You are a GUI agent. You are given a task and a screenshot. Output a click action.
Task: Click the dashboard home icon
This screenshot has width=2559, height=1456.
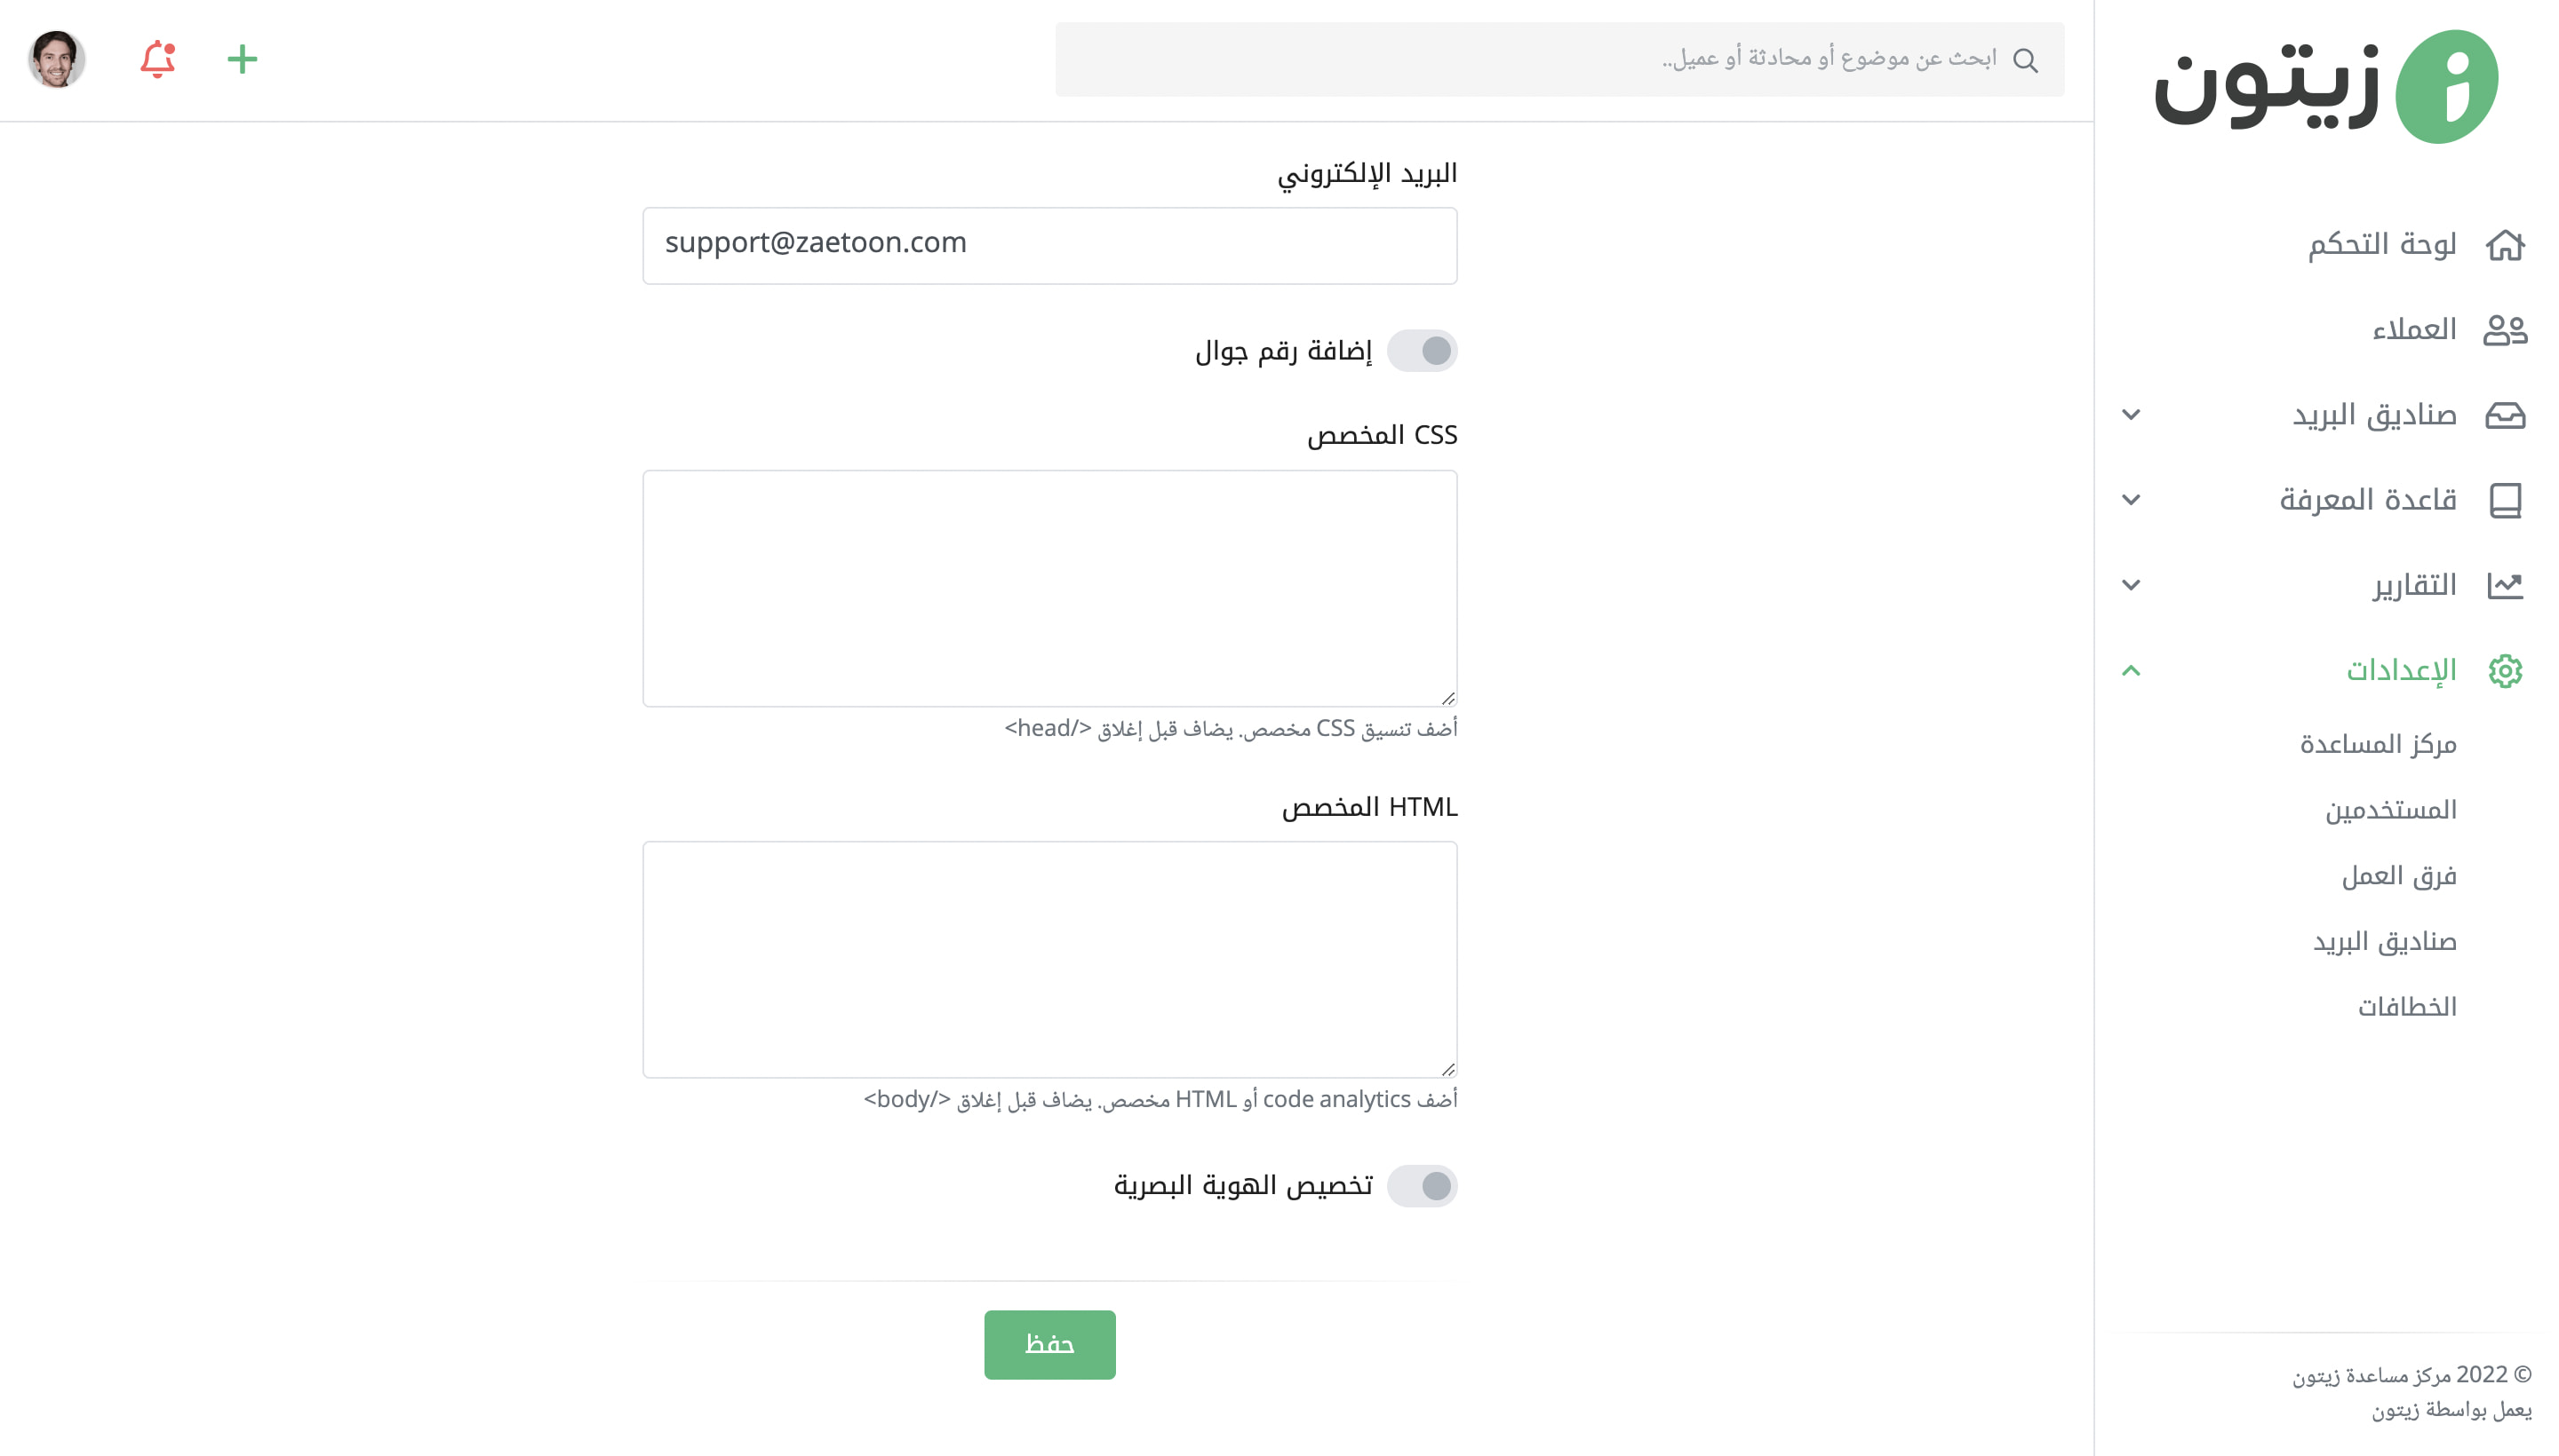[2505, 245]
